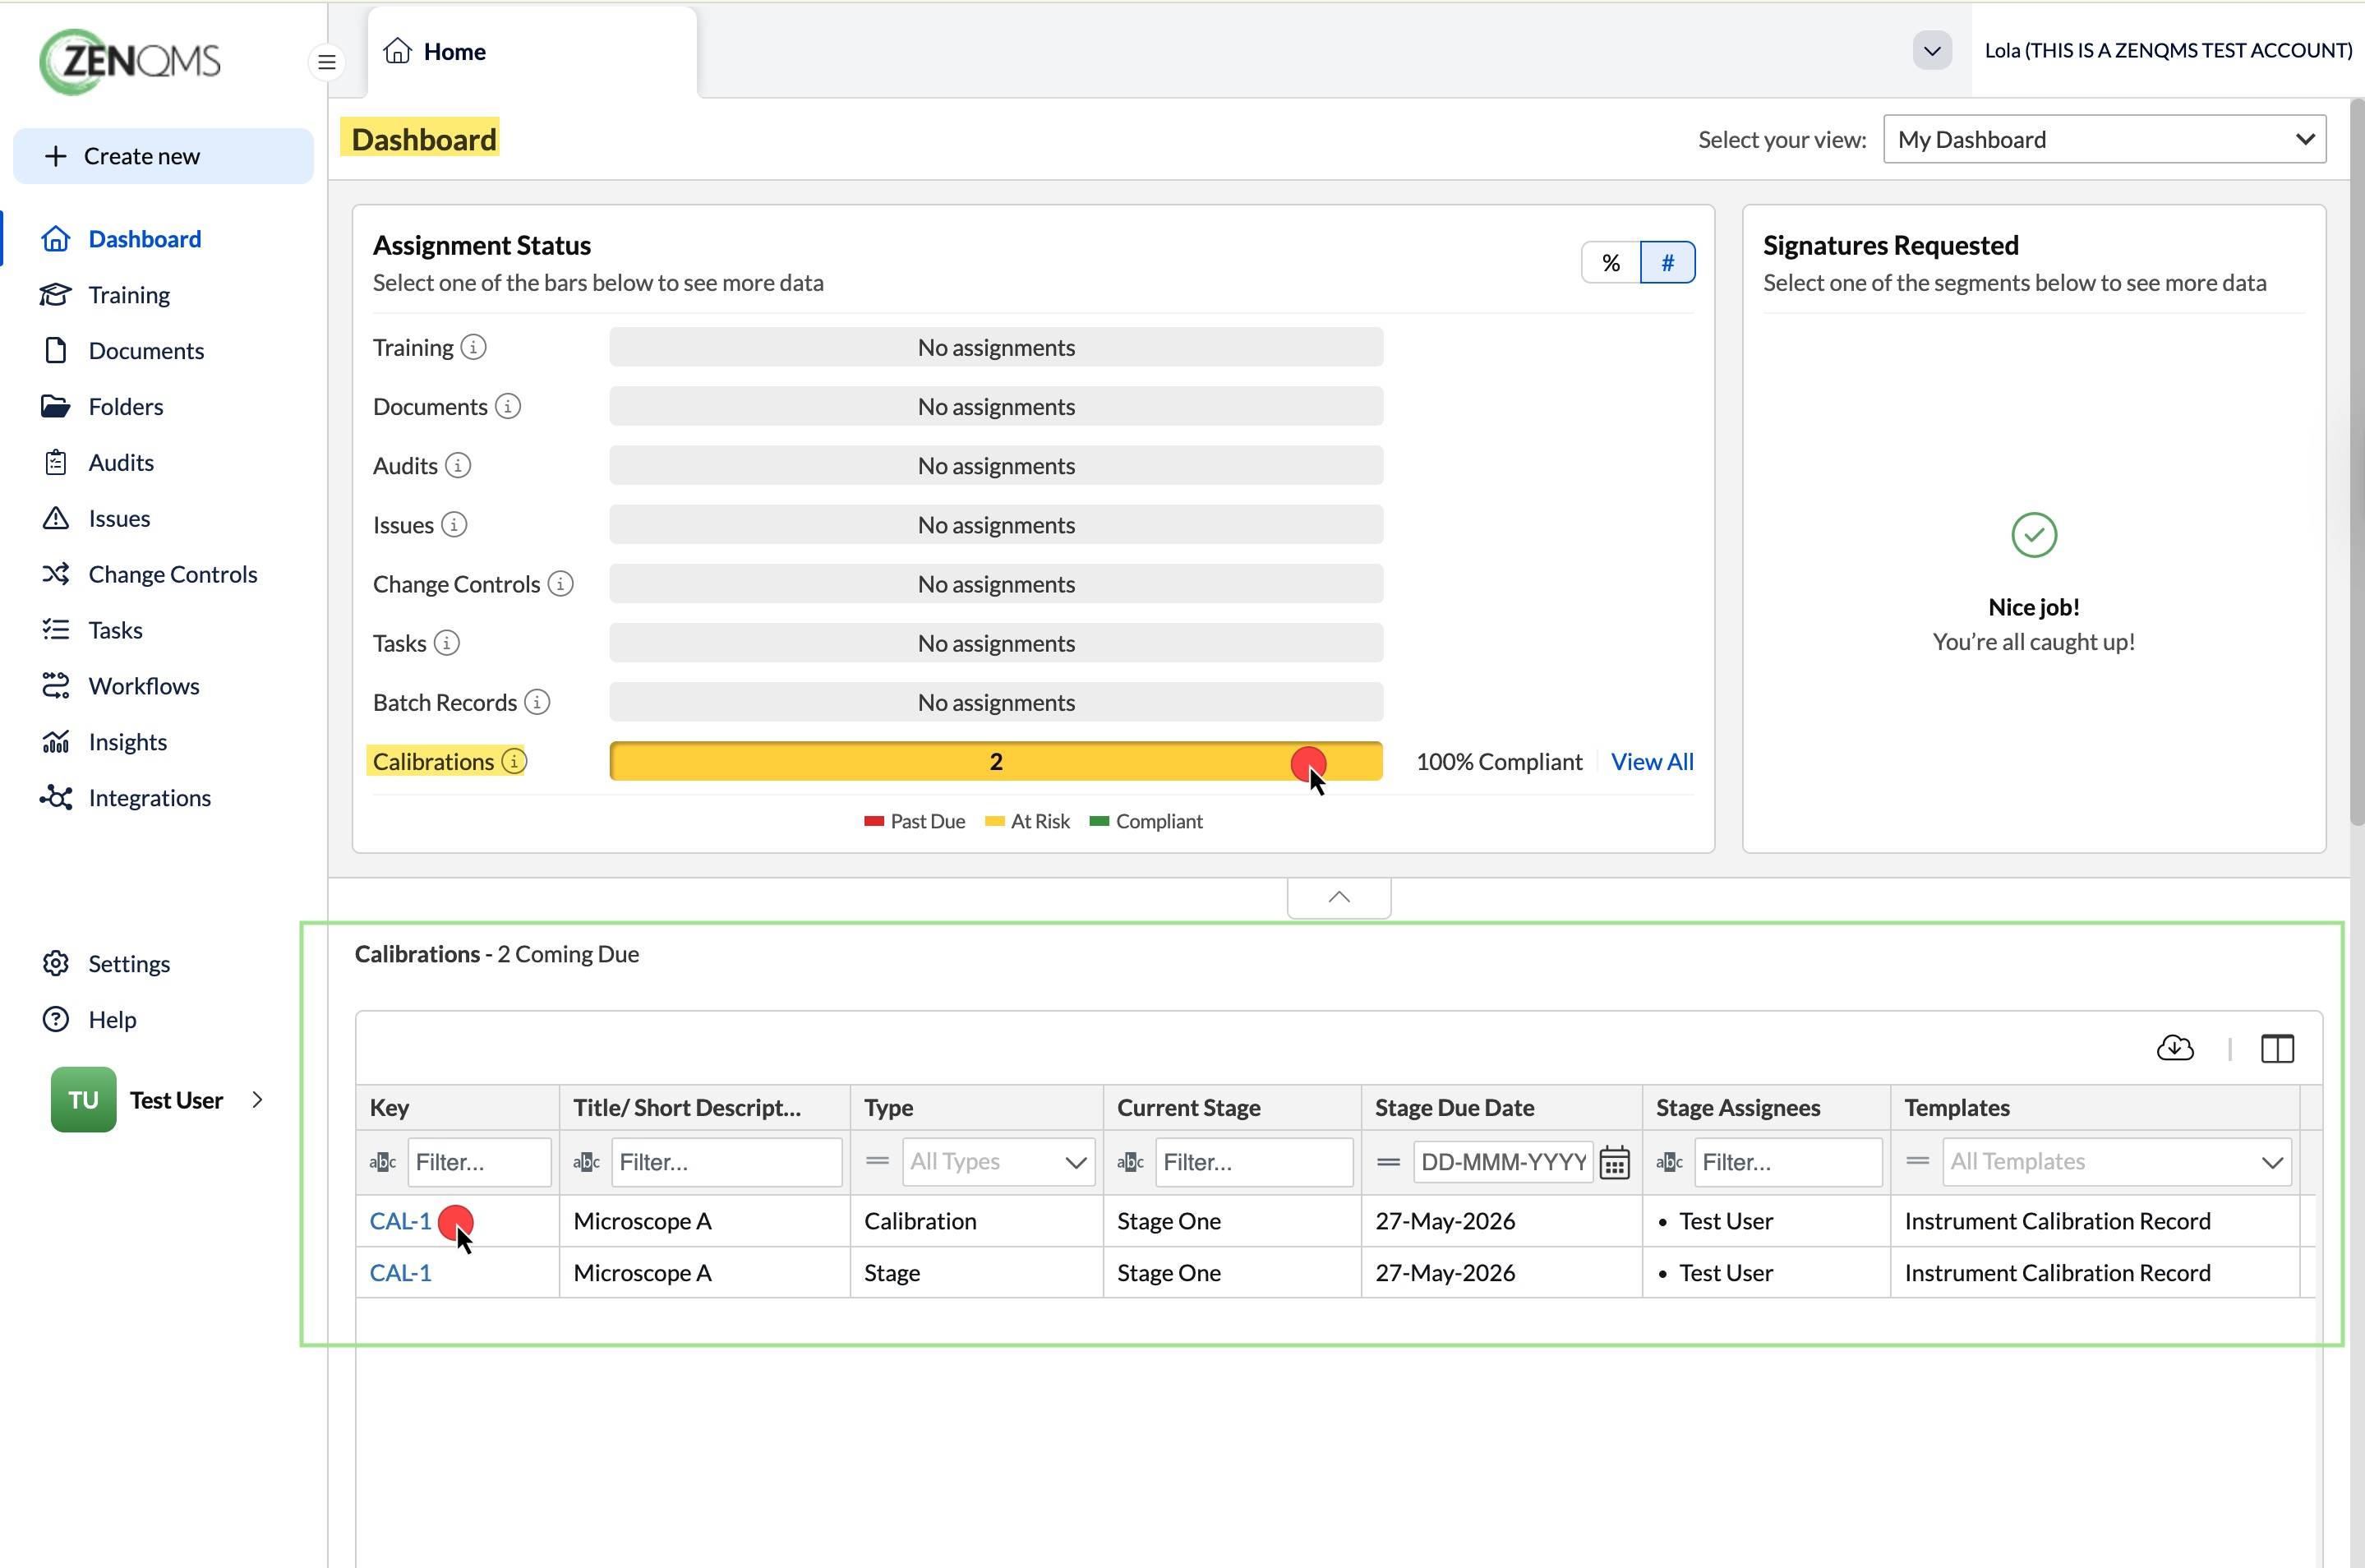Click the Templates column header
This screenshot has height=1568, width=2365.
pos(2095,1107)
